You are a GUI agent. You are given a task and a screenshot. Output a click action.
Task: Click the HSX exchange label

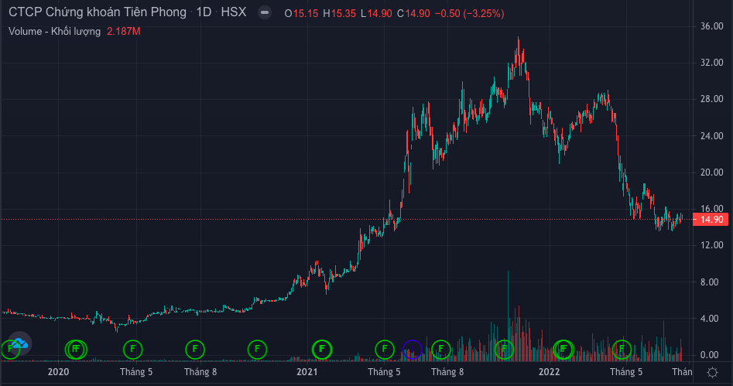coord(232,13)
